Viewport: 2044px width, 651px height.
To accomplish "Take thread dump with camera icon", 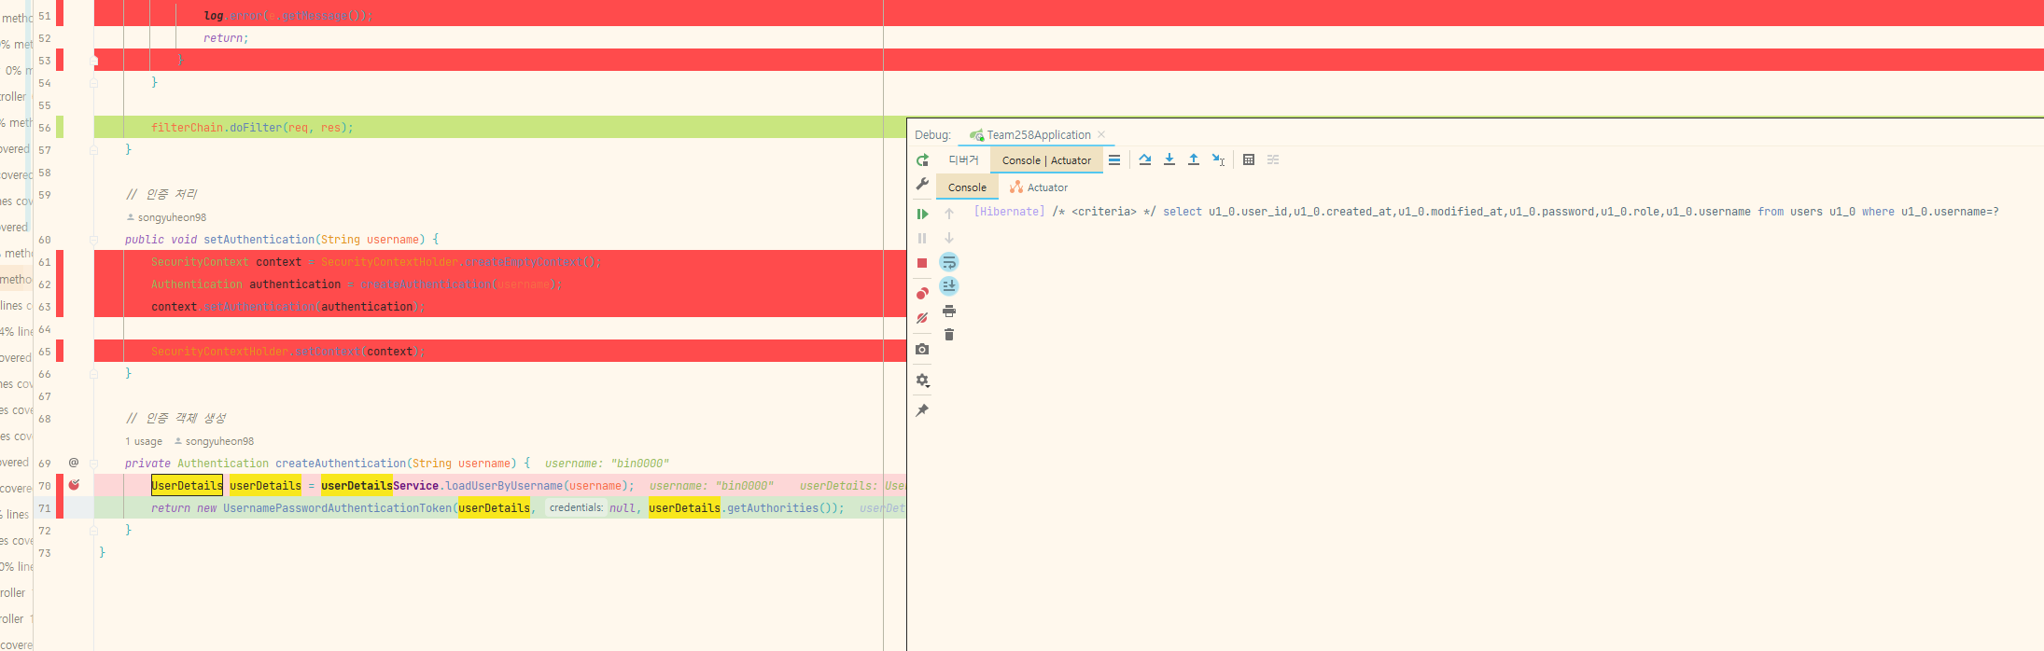I will tap(922, 349).
